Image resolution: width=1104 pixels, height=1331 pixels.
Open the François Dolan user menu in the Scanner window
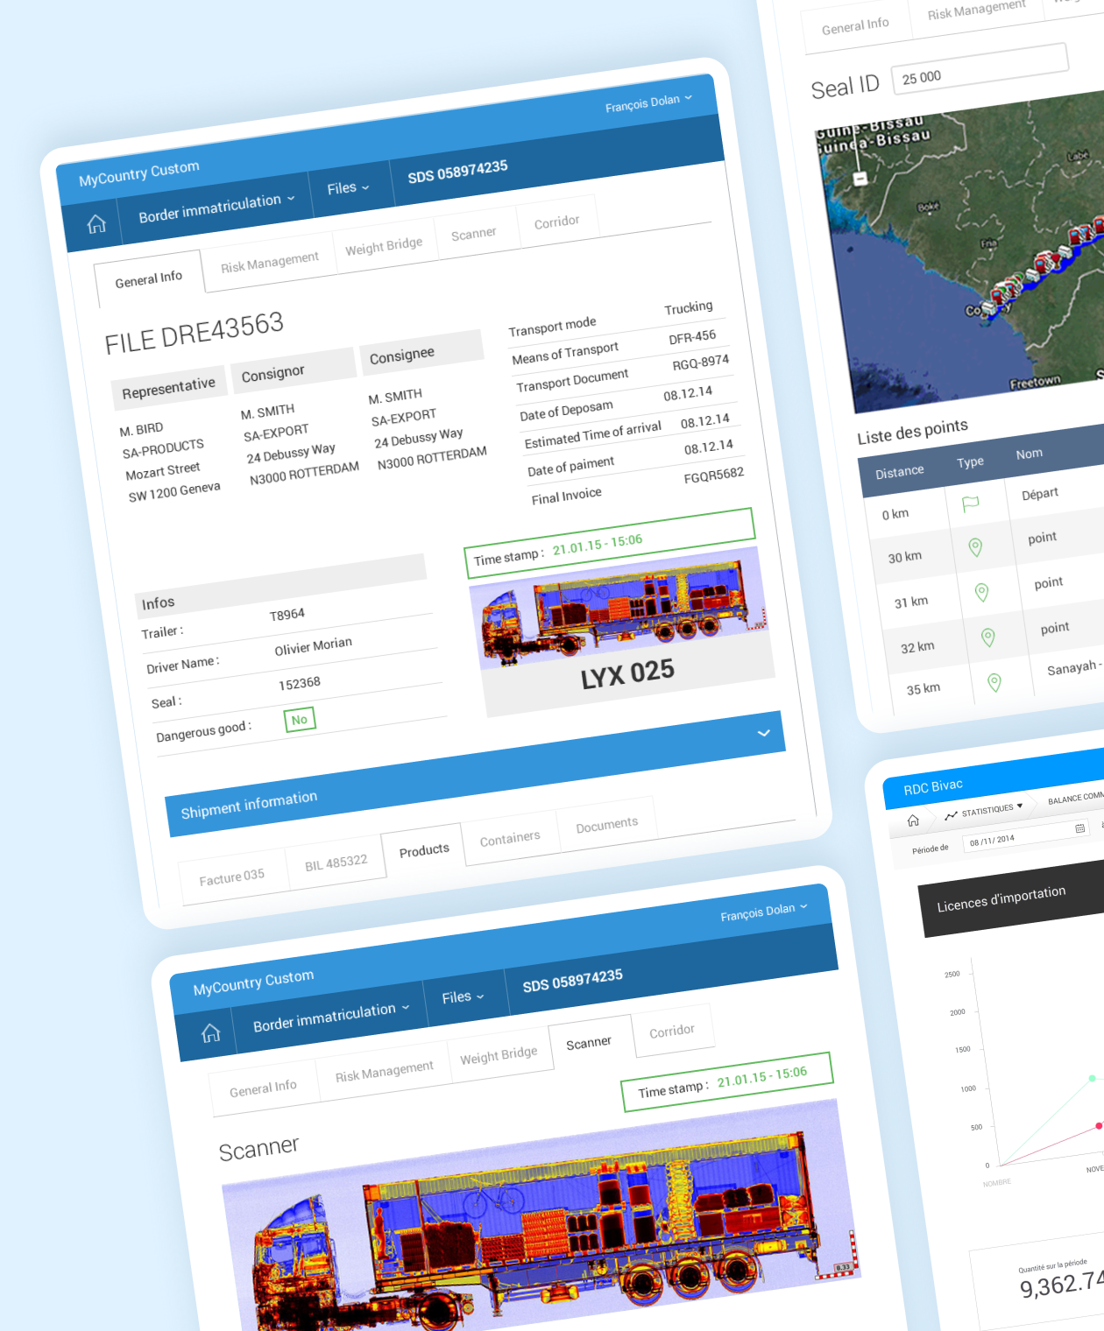pyautogui.click(x=764, y=912)
